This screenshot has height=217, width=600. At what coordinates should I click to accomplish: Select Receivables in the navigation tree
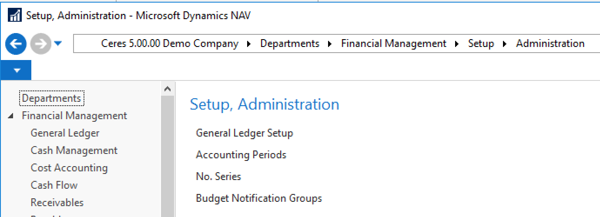point(57,203)
